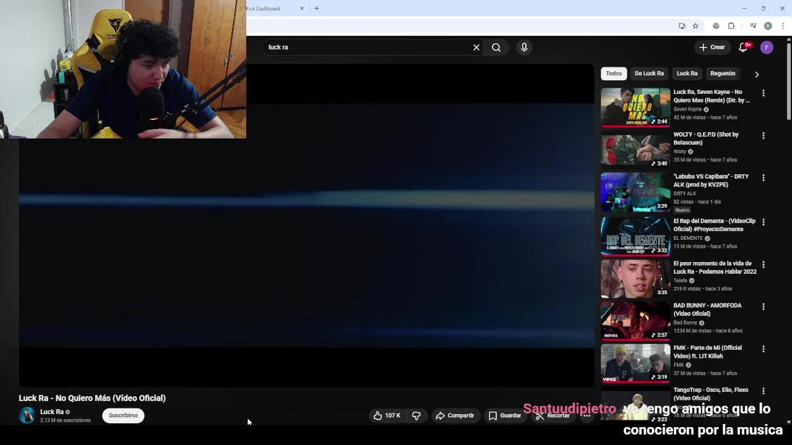Open options for Labubu VS Capibara video

click(763, 178)
